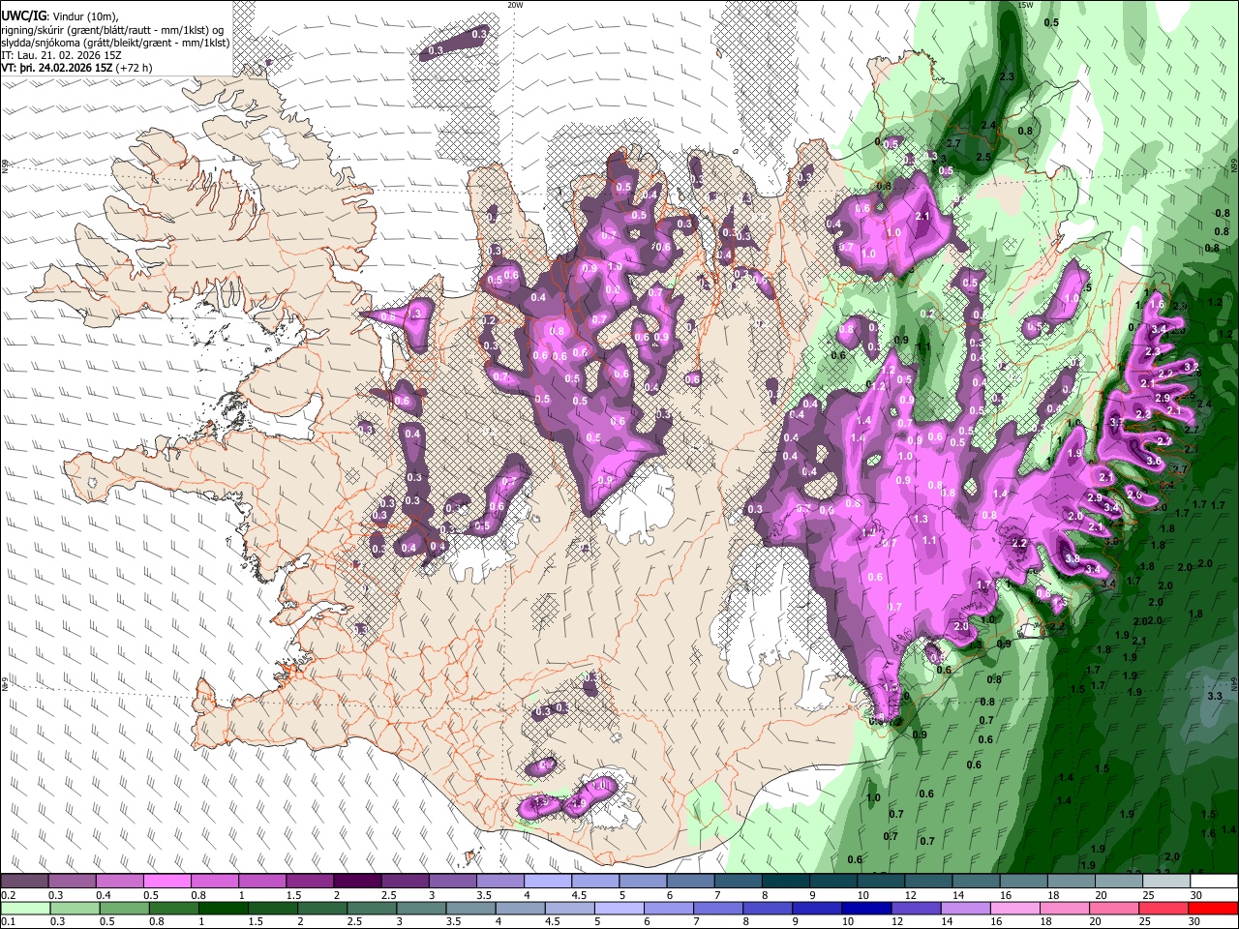Pick the navy blue swatch between 10 and 12 in the lower legend row
1239x929 pixels.
[868, 908]
